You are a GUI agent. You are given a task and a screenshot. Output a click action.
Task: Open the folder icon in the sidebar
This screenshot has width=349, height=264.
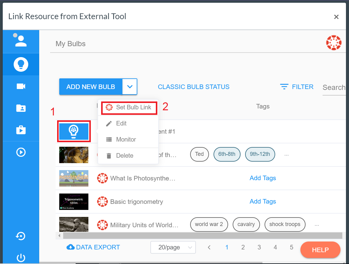pyautogui.click(x=21, y=108)
